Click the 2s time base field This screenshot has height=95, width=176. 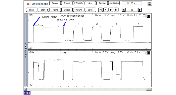(132, 10)
